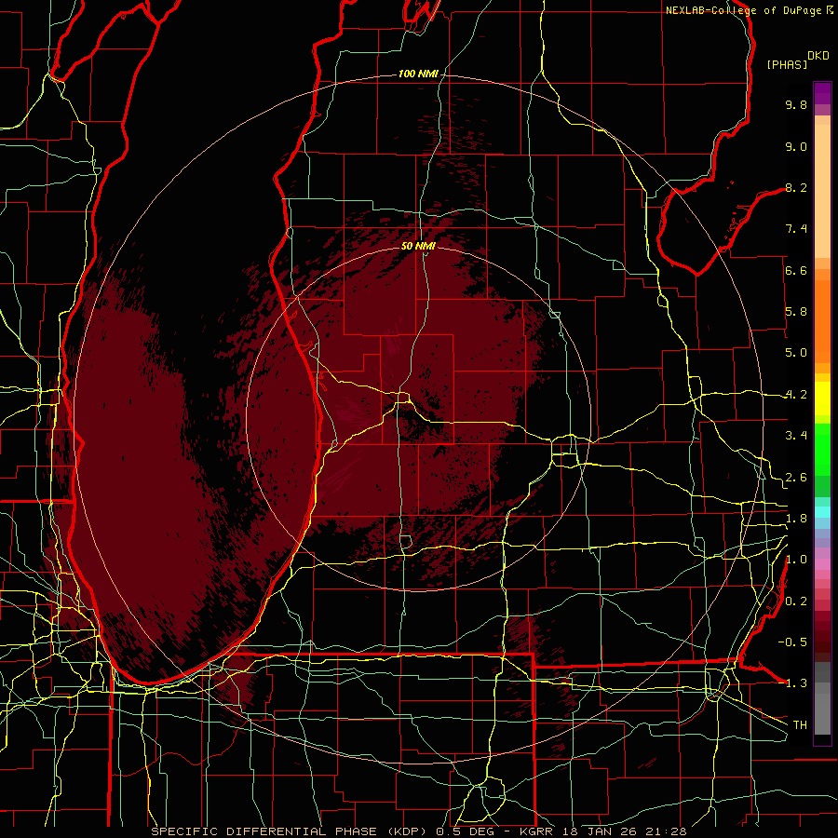838x838 pixels.
Task: Click the 1.8 value on the color scale
Action: tap(796, 519)
